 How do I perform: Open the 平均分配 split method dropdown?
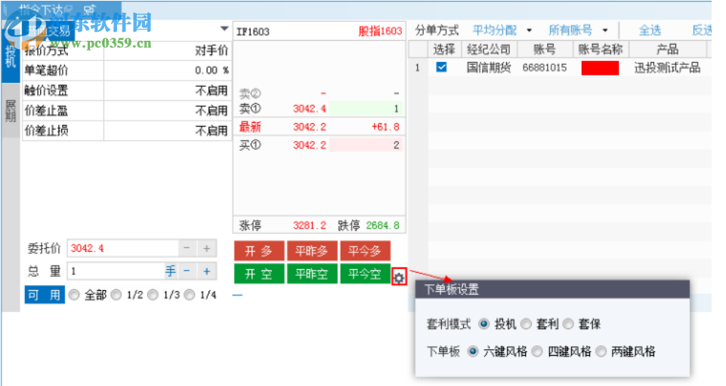point(530,30)
